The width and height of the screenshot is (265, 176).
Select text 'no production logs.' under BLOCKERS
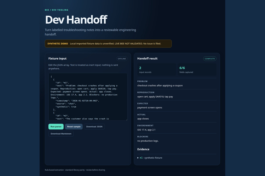148,141
